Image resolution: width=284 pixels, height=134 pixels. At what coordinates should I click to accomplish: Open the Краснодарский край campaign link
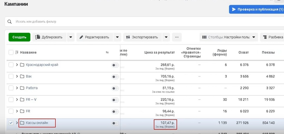point(42,65)
